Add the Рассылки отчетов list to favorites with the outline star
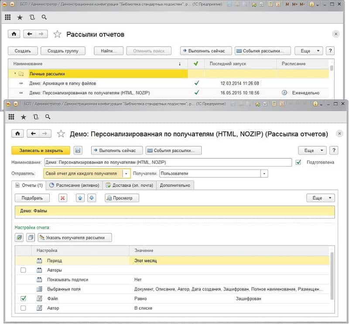Image resolution: width=349 pixels, height=324 pixels. (x=57, y=34)
